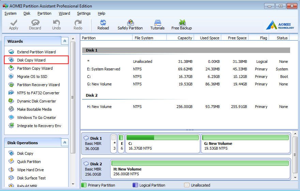Open Windows To Go Creator
This screenshot has width=300, height=191.
coord(36,118)
